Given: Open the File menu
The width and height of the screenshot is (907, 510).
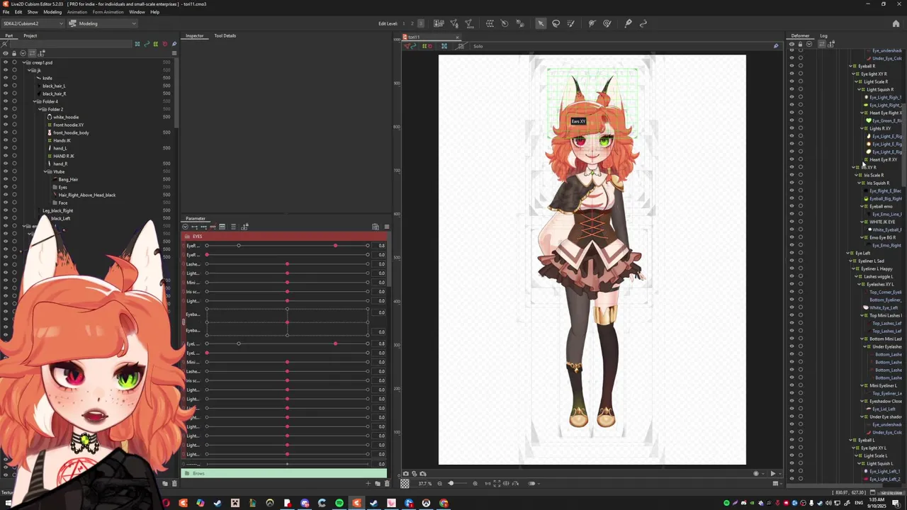Looking at the screenshot, I should (6, 12).
